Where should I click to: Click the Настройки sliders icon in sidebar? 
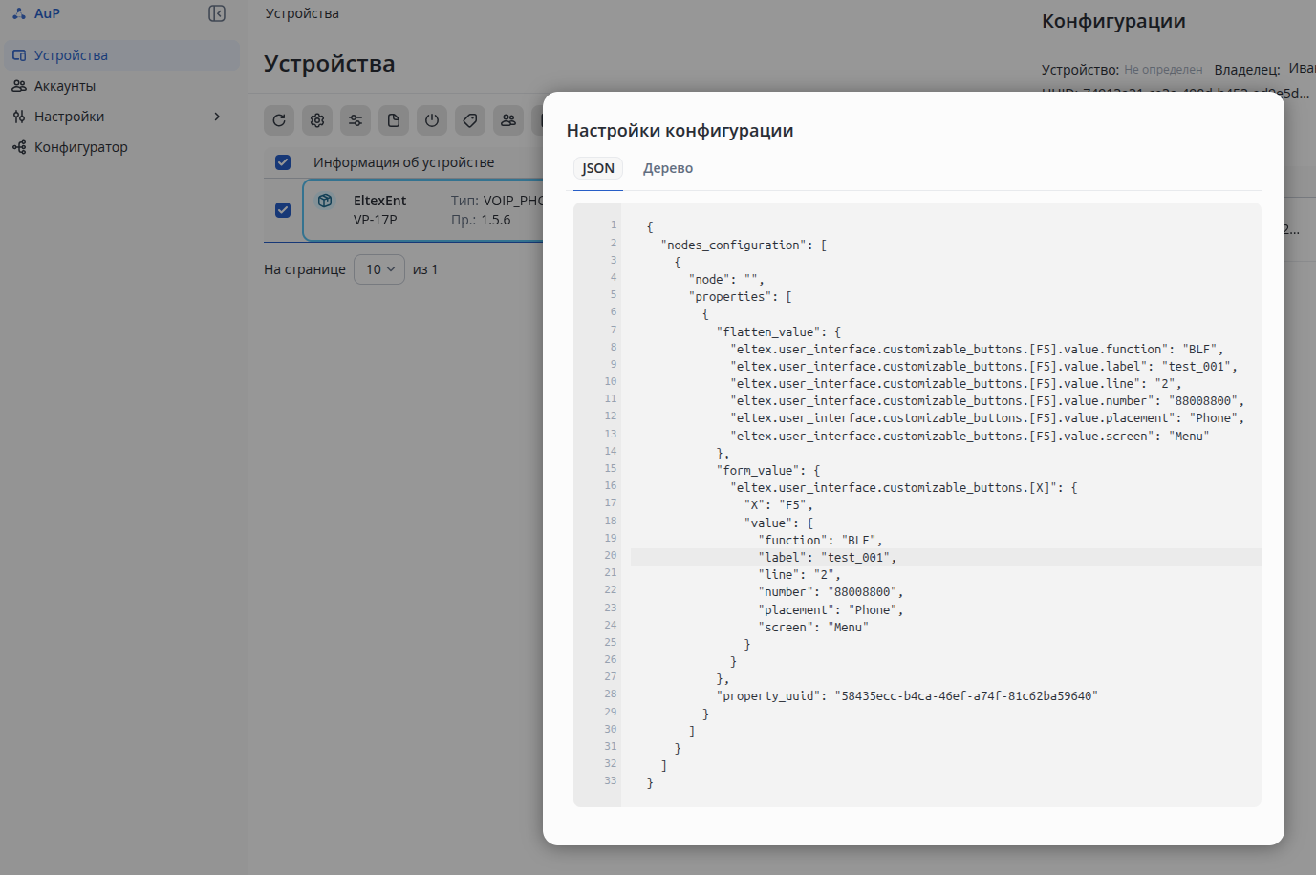19,117
